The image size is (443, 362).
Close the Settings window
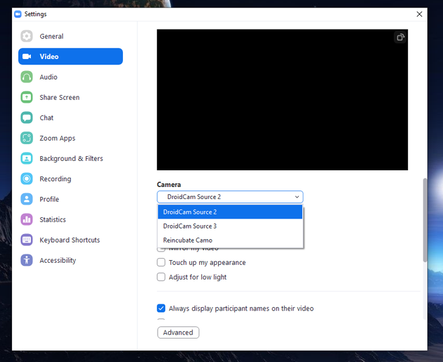click(420, 14)
